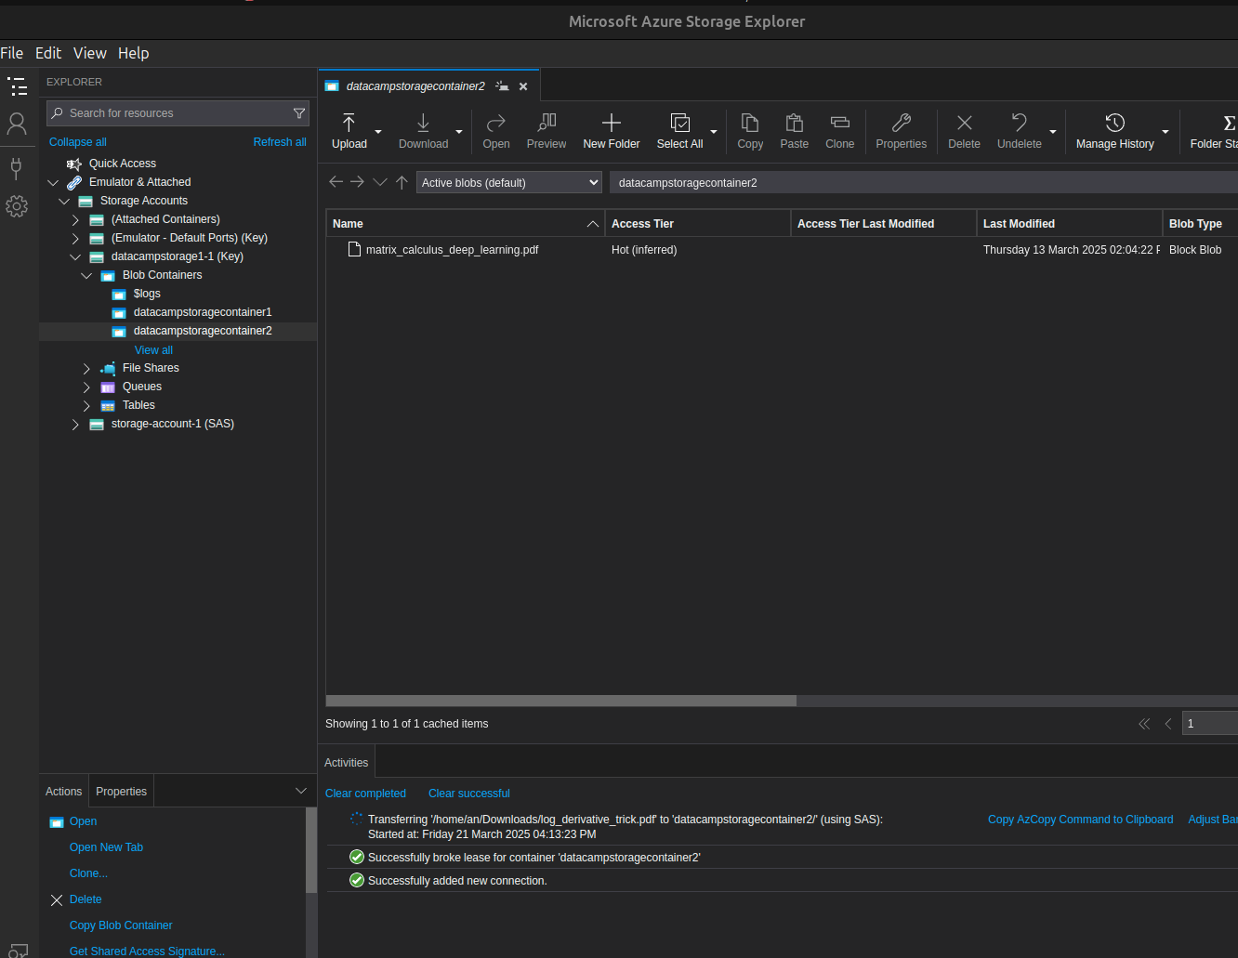Click the Upload toolbar button

click(349, 131)
